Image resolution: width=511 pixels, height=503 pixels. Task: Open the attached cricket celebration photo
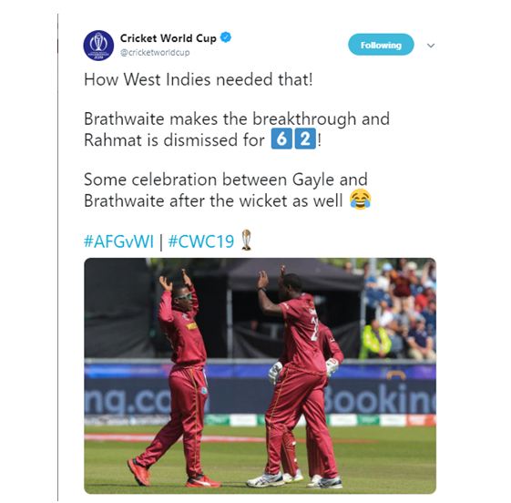[260, 375]
